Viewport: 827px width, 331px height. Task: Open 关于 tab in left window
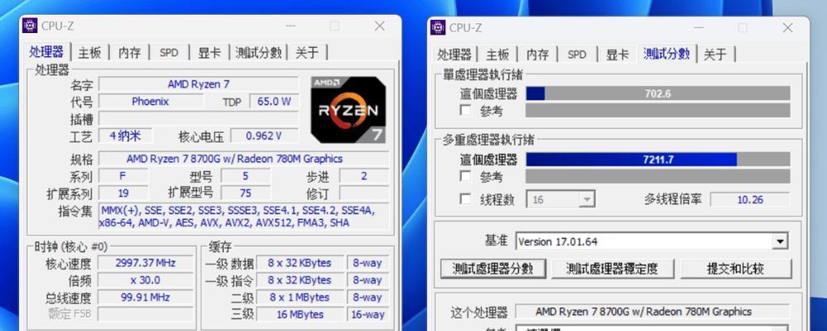coord(307,53)
